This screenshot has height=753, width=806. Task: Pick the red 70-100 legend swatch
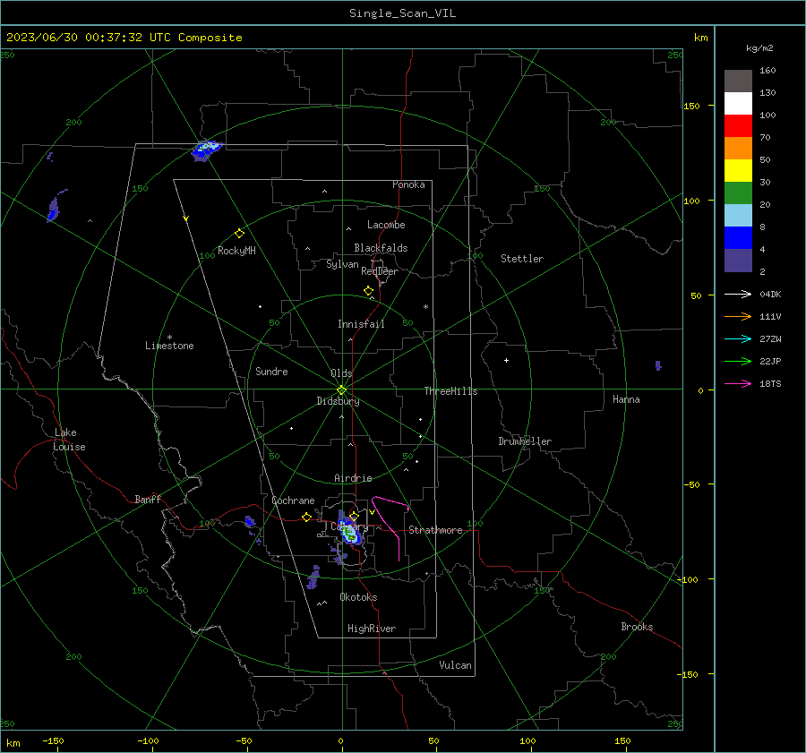pos(738,126)
